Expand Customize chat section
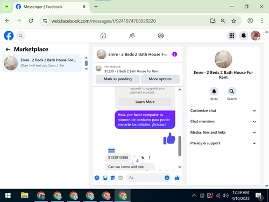The width and height of the screenshot is (269, 202). click(x=223, y=110)
